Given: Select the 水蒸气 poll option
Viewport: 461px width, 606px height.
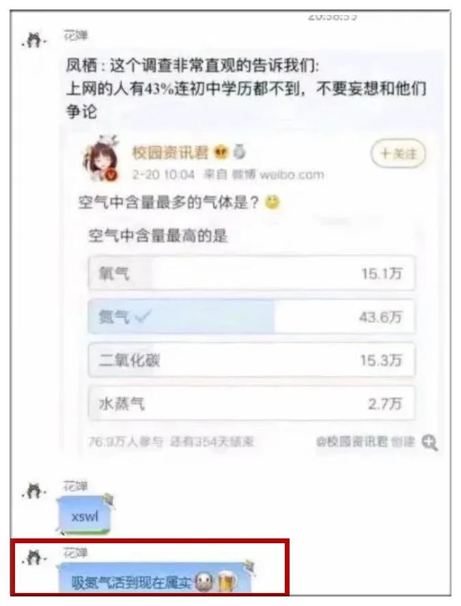Looking at the screenshot, I should point(252,403).
